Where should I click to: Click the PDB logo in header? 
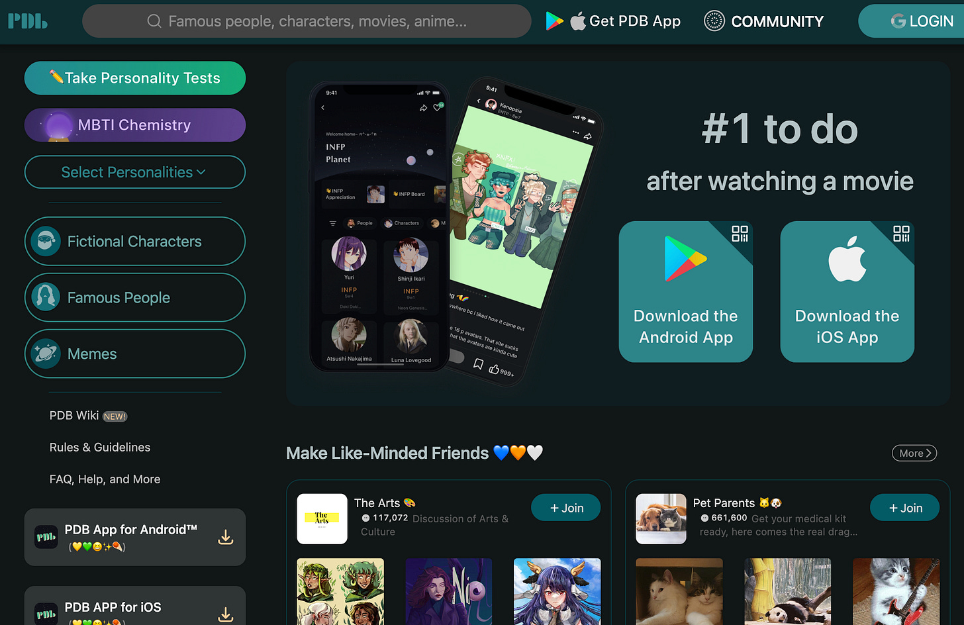[27, 21]
